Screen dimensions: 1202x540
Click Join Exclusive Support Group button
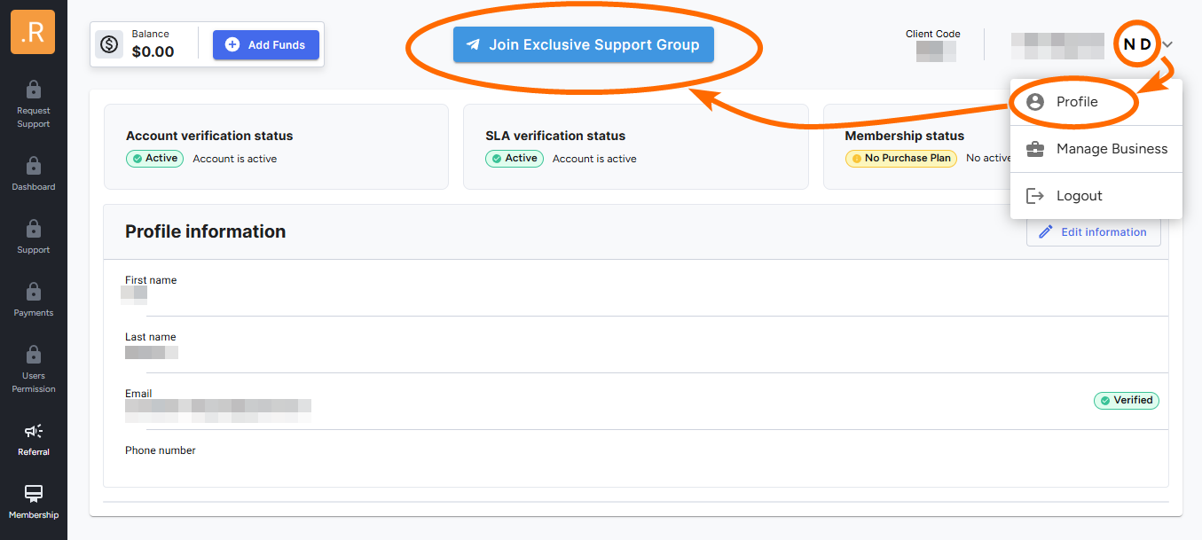pyautogui.click(x=584, y=44)
